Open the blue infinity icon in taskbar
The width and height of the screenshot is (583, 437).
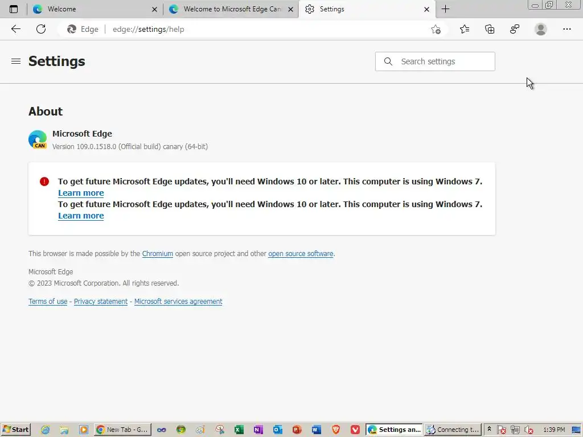point(161,430)
